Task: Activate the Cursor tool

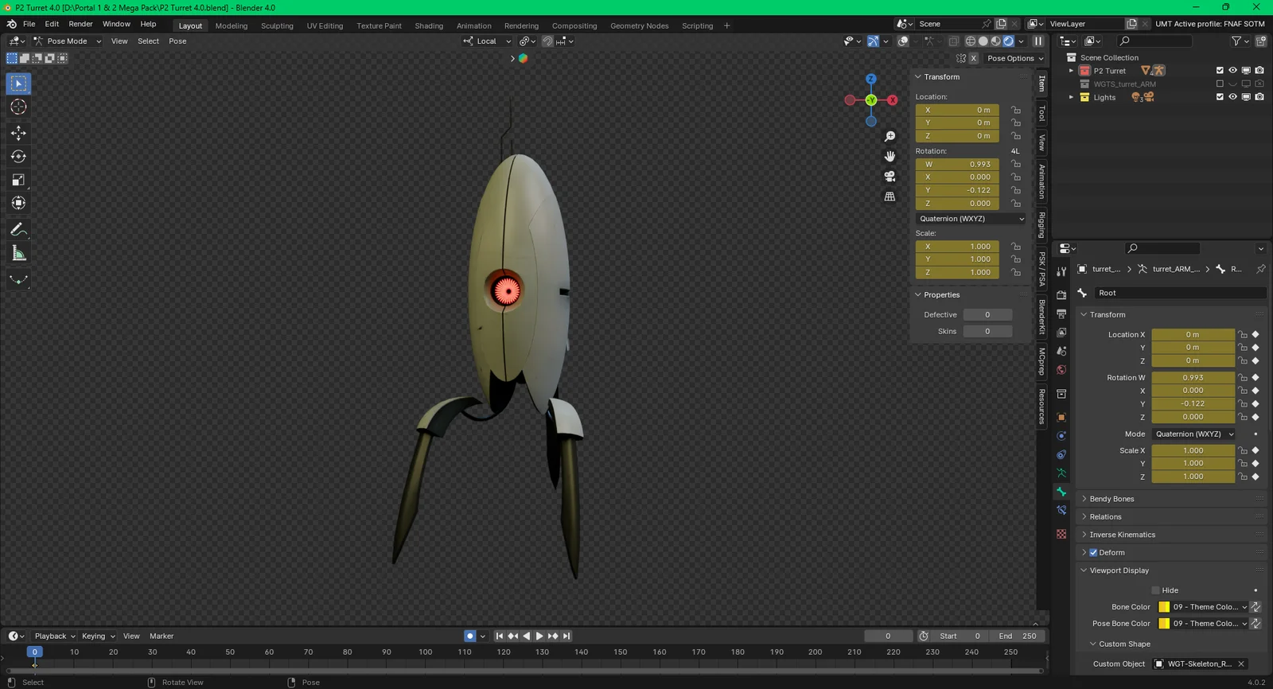Action: [x=18, y=107]
